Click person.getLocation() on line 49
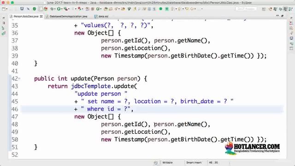The height and width of the screenshot is (166, 295). pyautogui.click(x=134, y=132)
